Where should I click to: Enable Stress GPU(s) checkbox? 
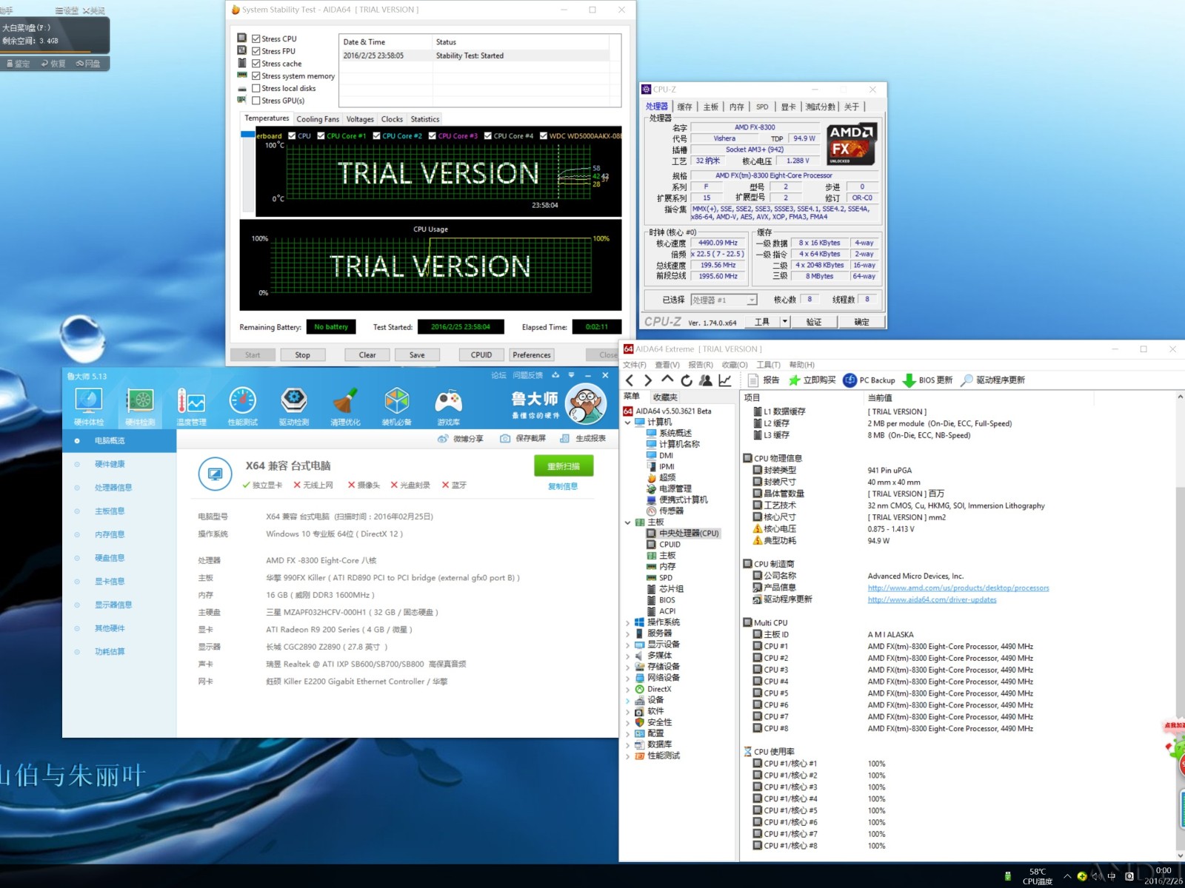pos(256,101)
